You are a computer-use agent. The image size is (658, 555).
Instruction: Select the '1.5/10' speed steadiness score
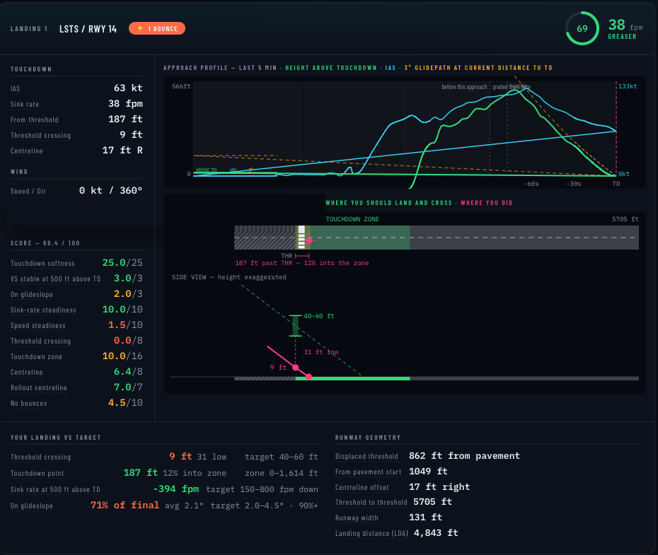(x=125, y=325)
